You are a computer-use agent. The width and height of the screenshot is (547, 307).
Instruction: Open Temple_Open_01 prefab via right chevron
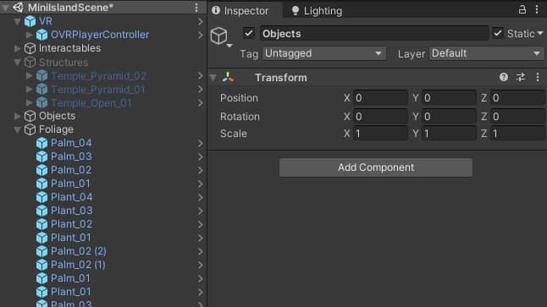tap(200, 103)
